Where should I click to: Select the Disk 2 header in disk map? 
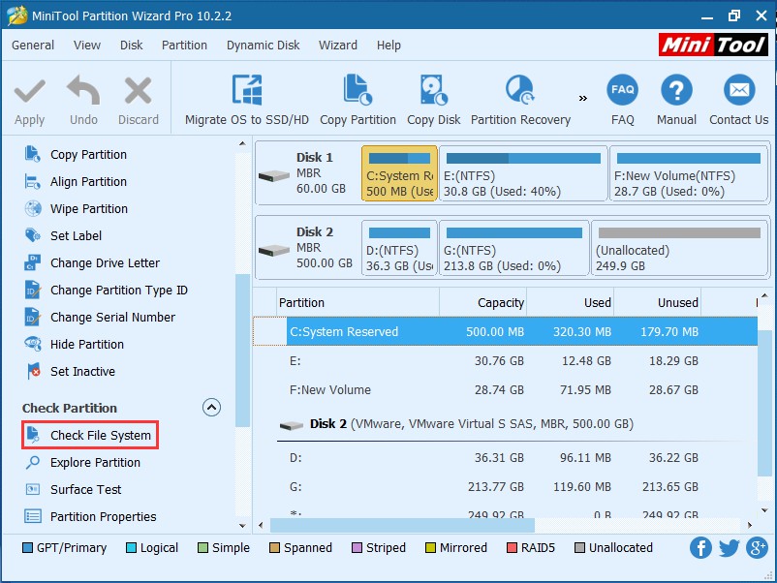pyautogui.click(x=308, y=248)
